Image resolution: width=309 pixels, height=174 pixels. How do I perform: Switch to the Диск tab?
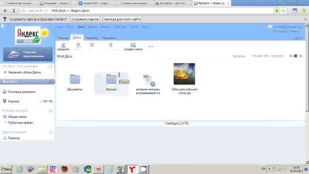point(77,38)
